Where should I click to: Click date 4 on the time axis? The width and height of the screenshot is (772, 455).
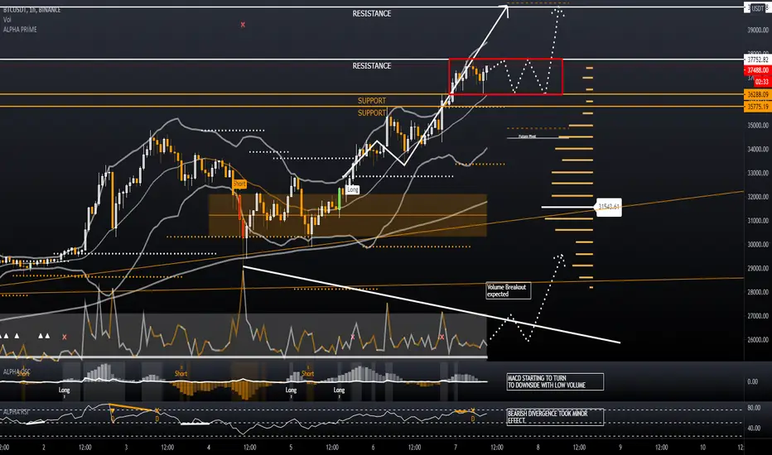click(x=208, y=448)
